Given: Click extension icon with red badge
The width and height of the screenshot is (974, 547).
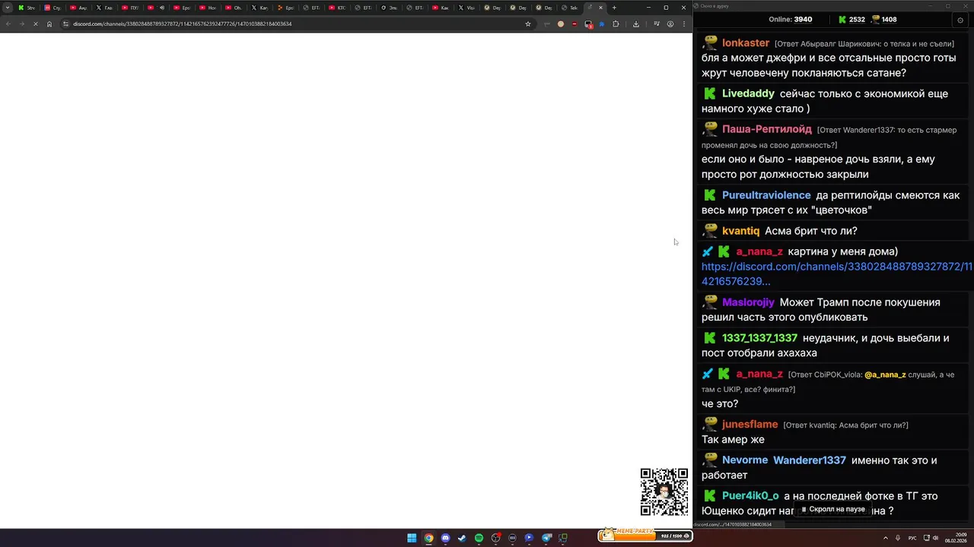Looking at the screenshot, I should click(588, 24).
